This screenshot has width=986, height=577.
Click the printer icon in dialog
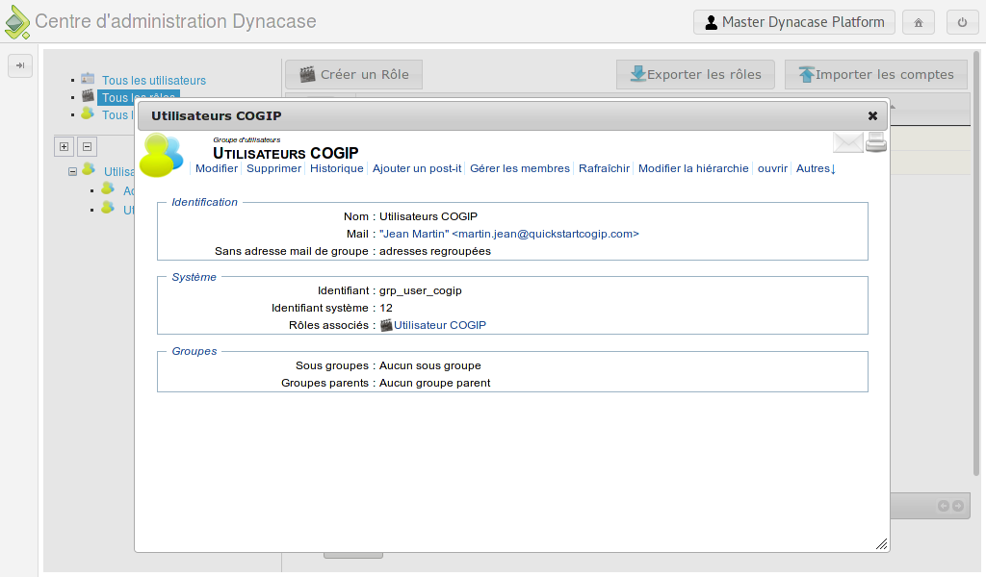(x=876, y=142)
